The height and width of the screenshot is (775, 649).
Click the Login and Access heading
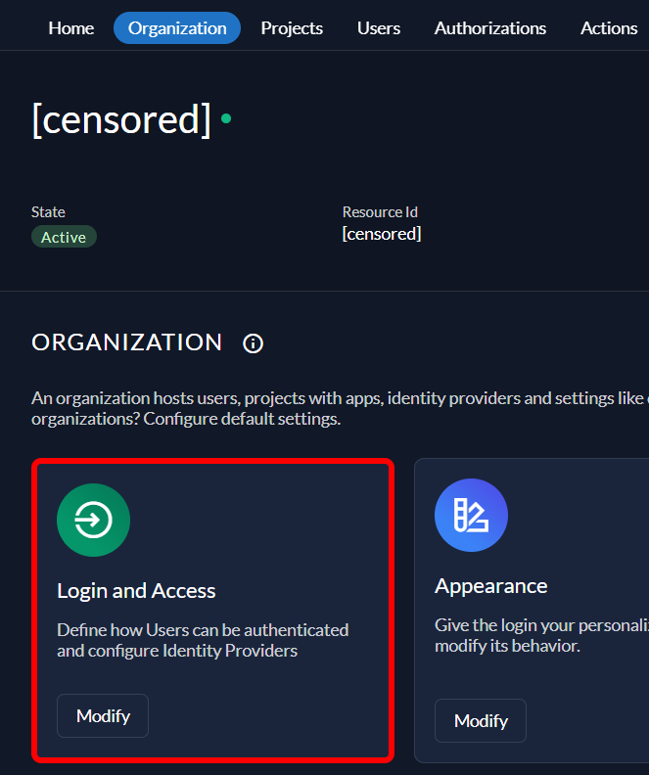tap(136, 591)
